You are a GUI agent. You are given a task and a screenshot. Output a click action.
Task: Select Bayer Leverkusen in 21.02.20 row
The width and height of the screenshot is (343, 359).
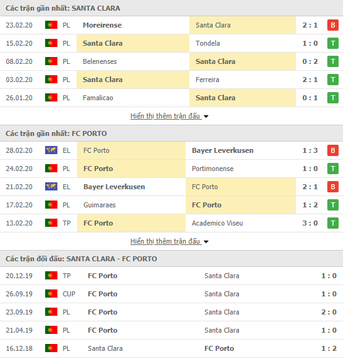(x=114, y=187)
